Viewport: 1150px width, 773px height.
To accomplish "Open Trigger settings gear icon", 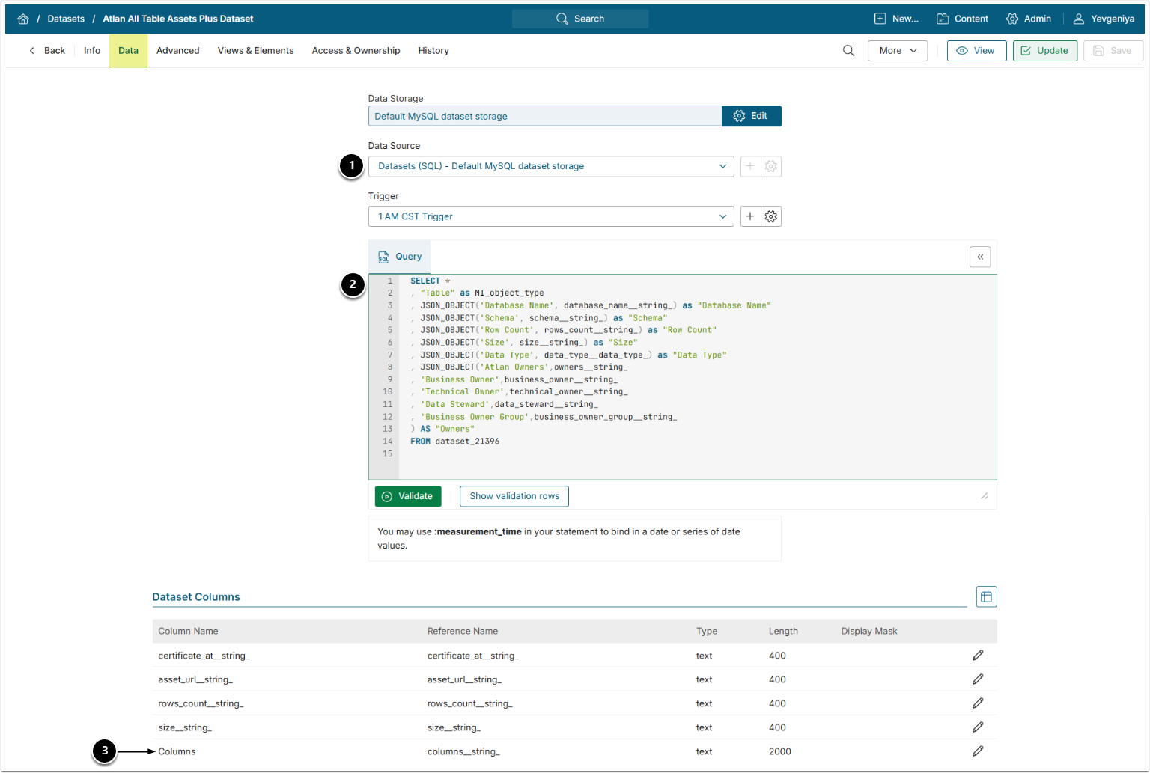I will click(771, 216).
